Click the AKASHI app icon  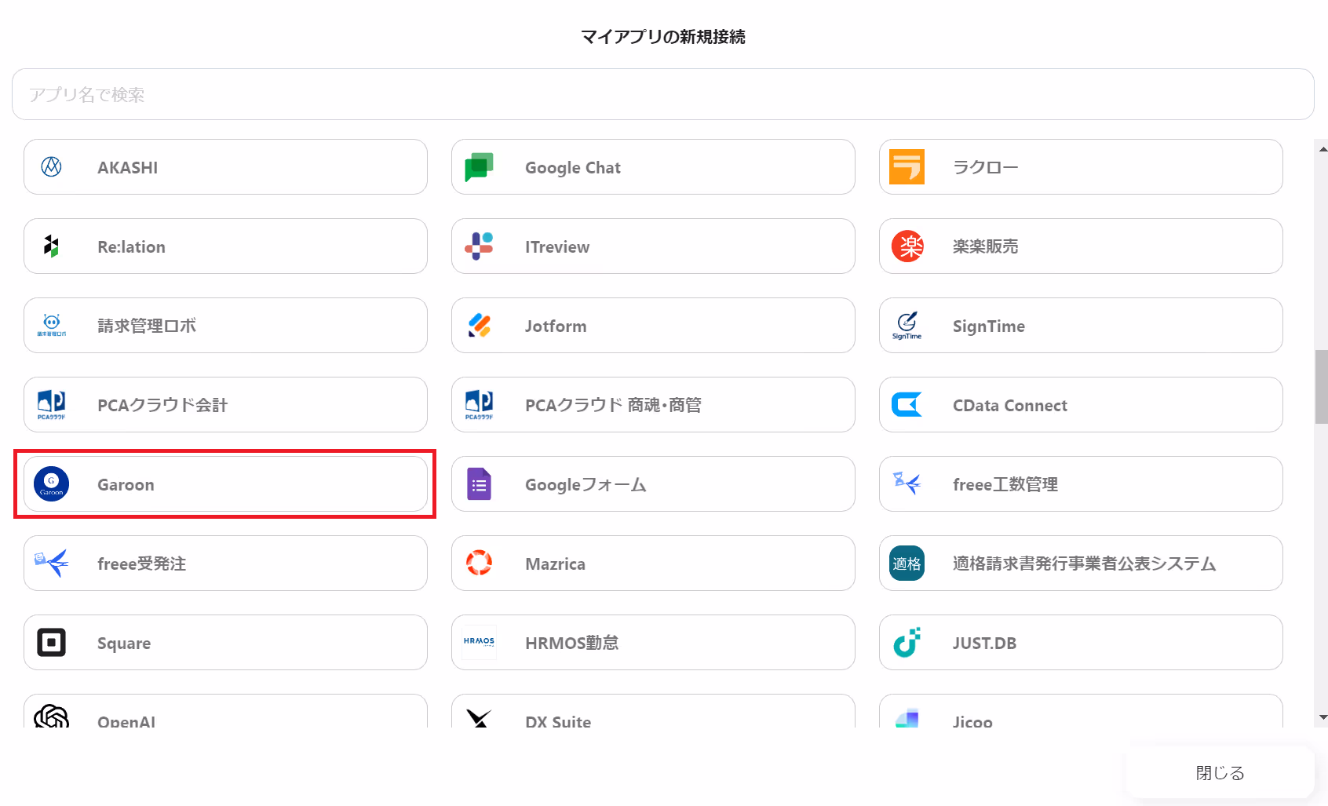51,166
